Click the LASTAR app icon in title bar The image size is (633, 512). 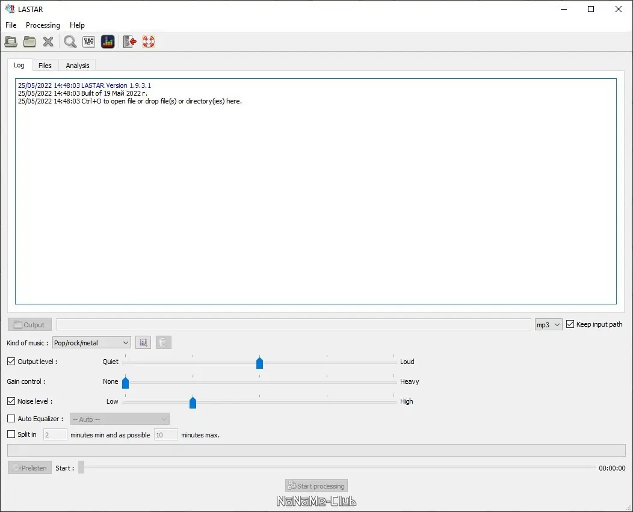pos(10,9)
